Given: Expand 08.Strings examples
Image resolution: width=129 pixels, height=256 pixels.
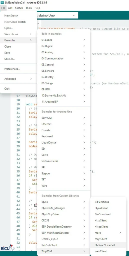Looking at the screenshot, I should click(64, 83).
